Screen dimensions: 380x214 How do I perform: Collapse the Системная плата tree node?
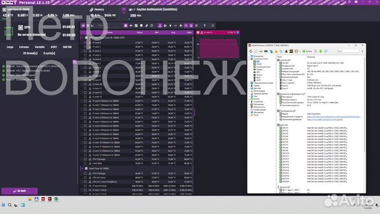[x=250, y=59]
